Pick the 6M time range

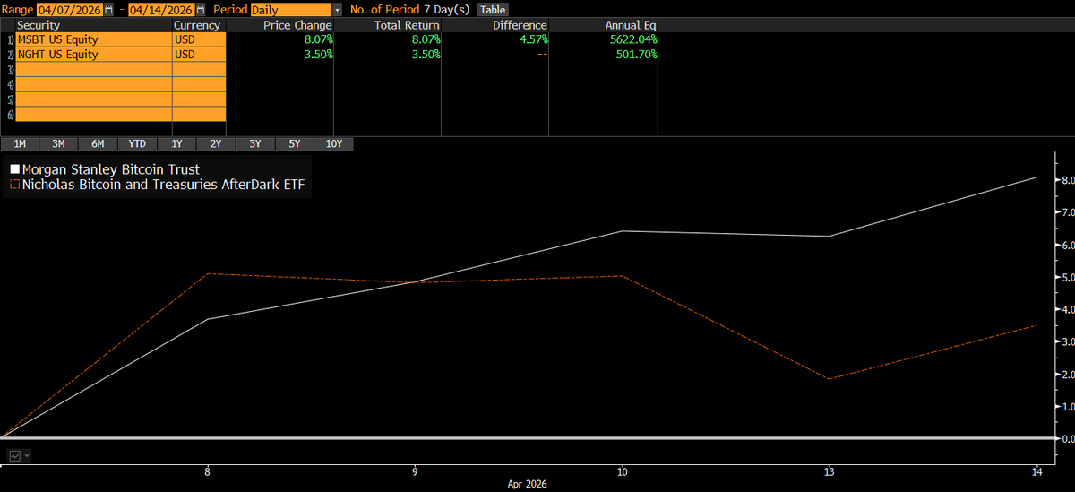(x=98, y=143)
